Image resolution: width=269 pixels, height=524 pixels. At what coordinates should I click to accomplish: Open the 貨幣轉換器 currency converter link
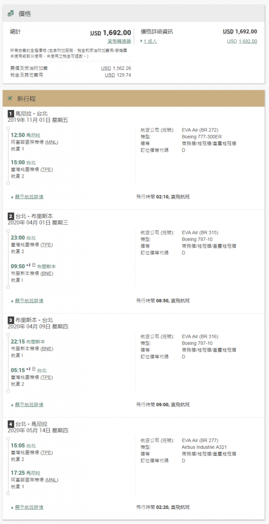point(119,41)
